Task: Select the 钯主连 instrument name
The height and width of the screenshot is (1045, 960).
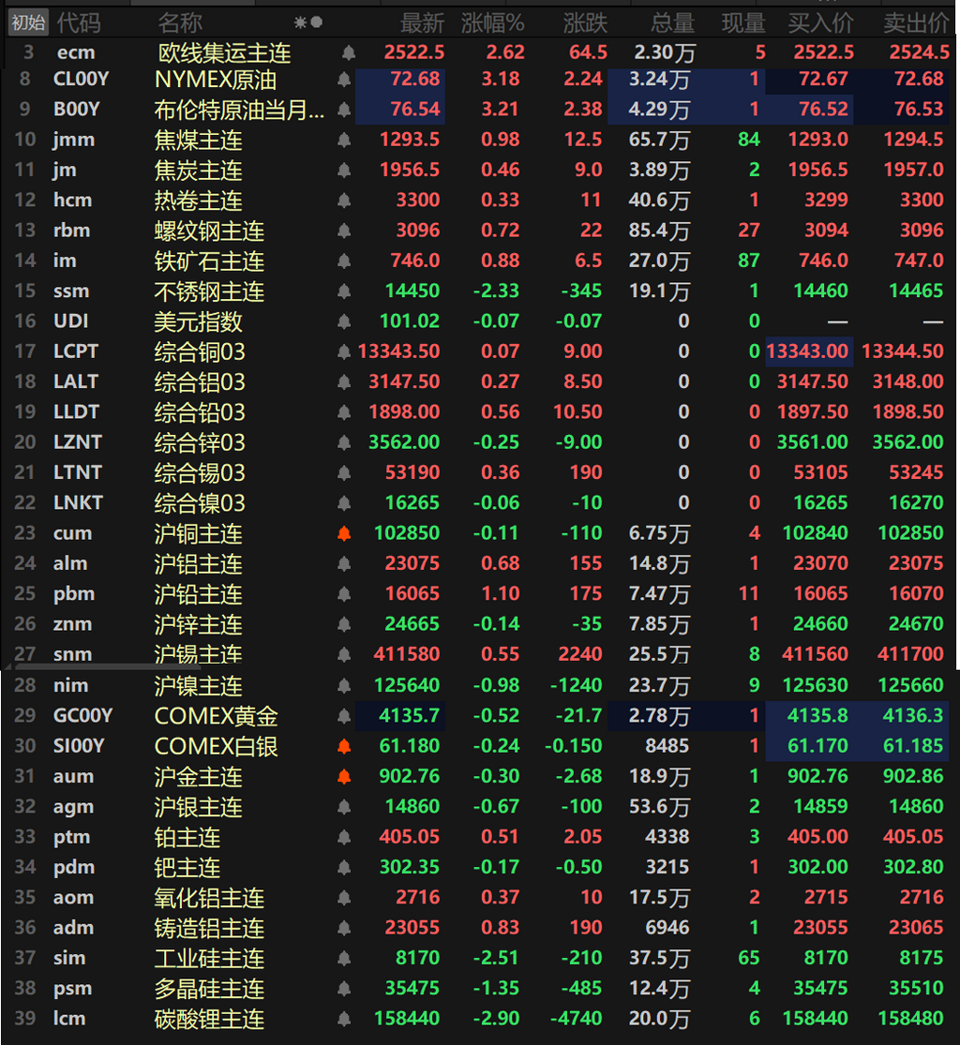Action: click(x=187, y=868)
